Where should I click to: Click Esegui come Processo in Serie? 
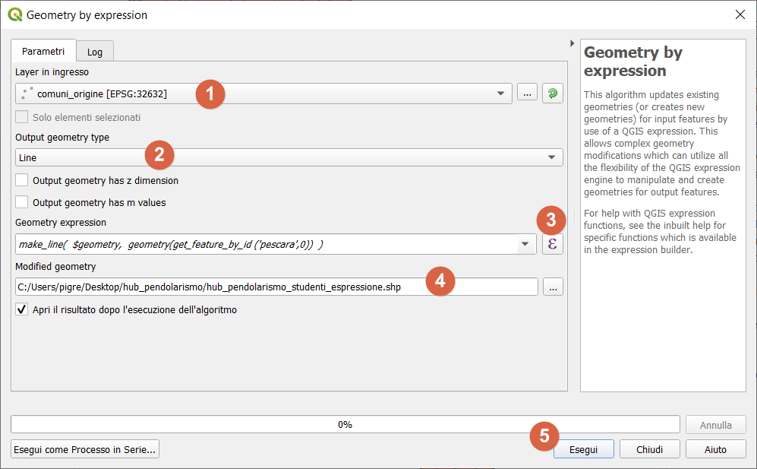tap(85, 449)
